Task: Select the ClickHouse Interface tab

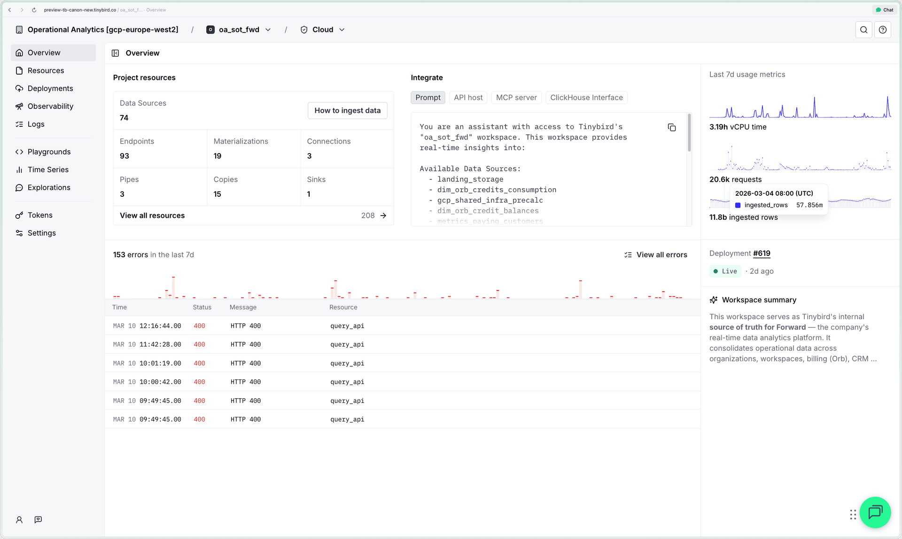Action: coord(586,97)
